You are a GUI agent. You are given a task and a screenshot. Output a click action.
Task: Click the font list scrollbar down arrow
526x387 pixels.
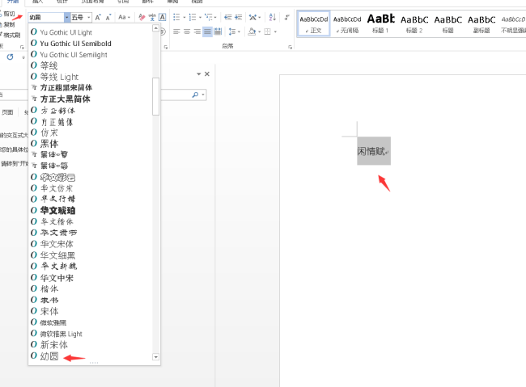coord(156,356)
